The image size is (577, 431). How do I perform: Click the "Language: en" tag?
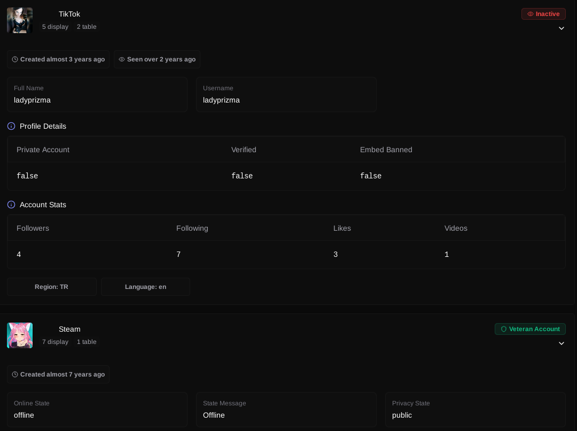[145, 286]
